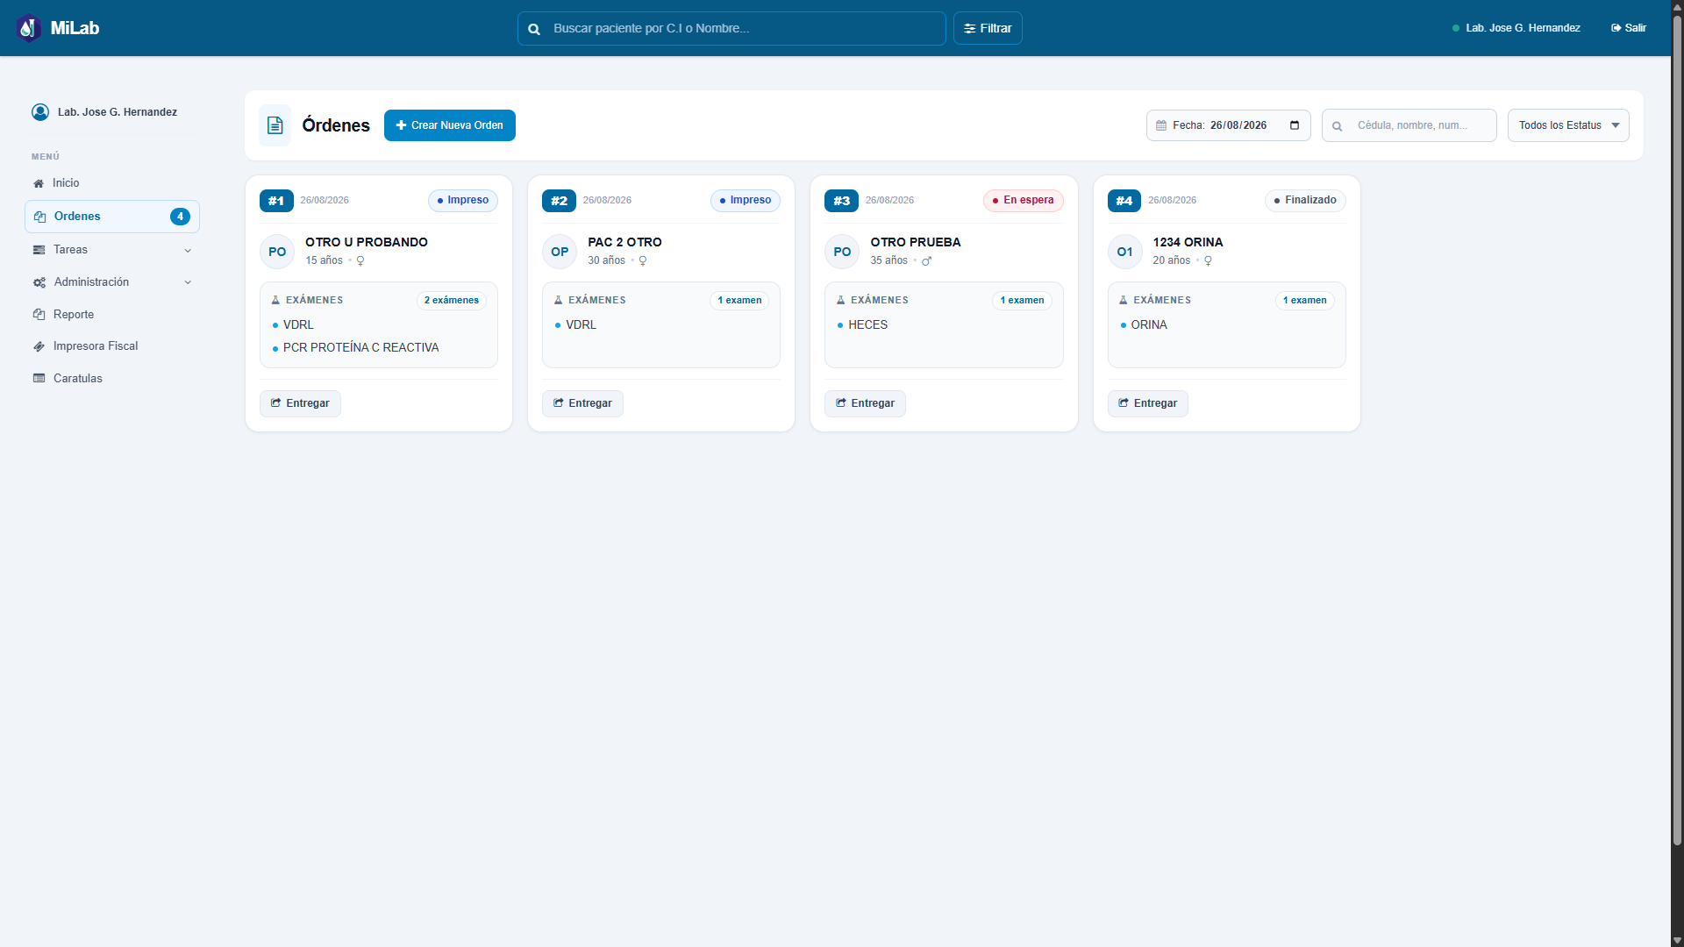Click the Fecha date value field
1684x947 pixels.
click(1238, 125)
